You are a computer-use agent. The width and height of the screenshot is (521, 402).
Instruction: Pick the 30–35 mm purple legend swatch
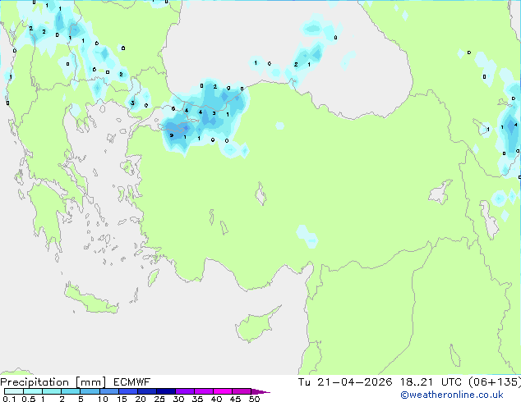[x=184, y=391]
